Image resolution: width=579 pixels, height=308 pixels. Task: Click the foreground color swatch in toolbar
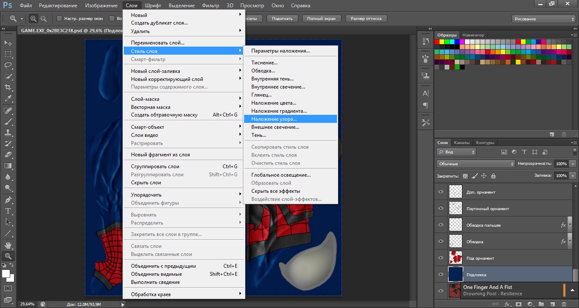6,274
